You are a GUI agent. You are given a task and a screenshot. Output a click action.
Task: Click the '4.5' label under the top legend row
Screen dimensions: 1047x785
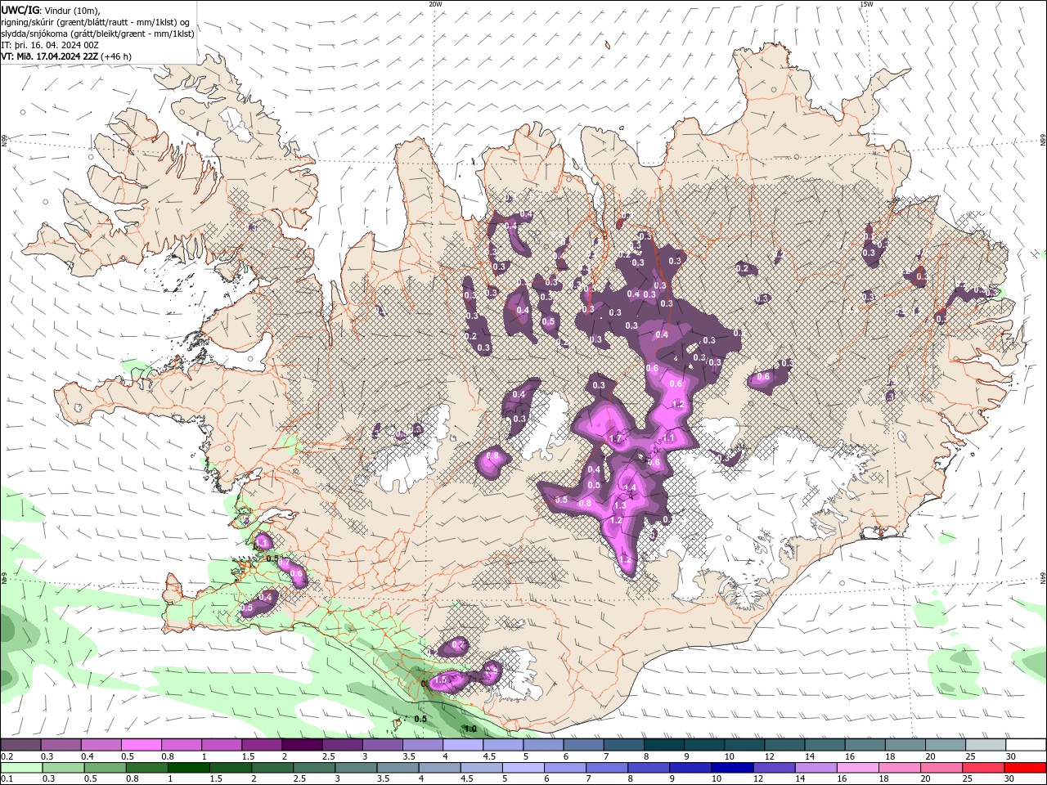pyautogui.click(x=489, y=756)
